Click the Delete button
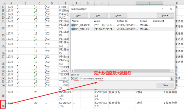The height and width of the screenshot is (109, 184). coord(118,15)
